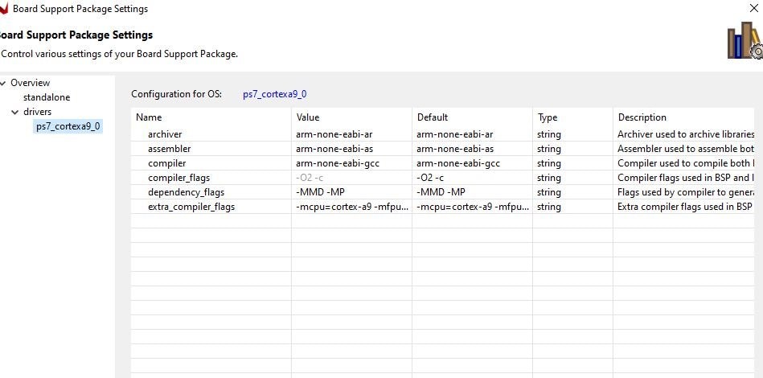Collapse the Overview tree node

point(3,83)
